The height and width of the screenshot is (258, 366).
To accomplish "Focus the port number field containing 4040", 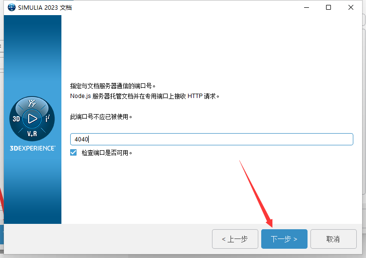I will tap(212, 139).
